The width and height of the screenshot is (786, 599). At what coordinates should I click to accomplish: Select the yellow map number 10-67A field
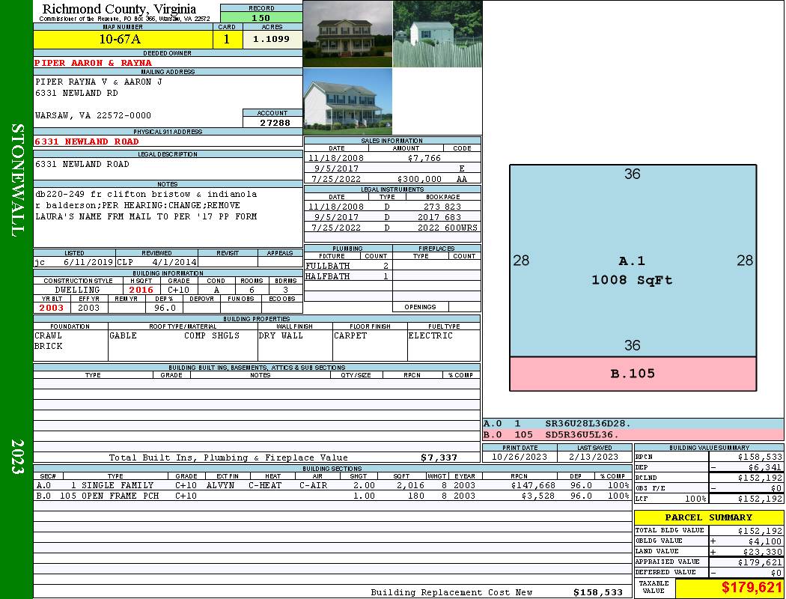[120, 39]
